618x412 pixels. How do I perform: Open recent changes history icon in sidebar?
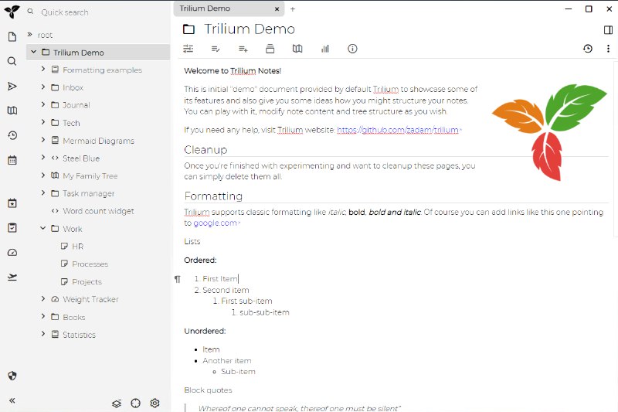(12, 135)
